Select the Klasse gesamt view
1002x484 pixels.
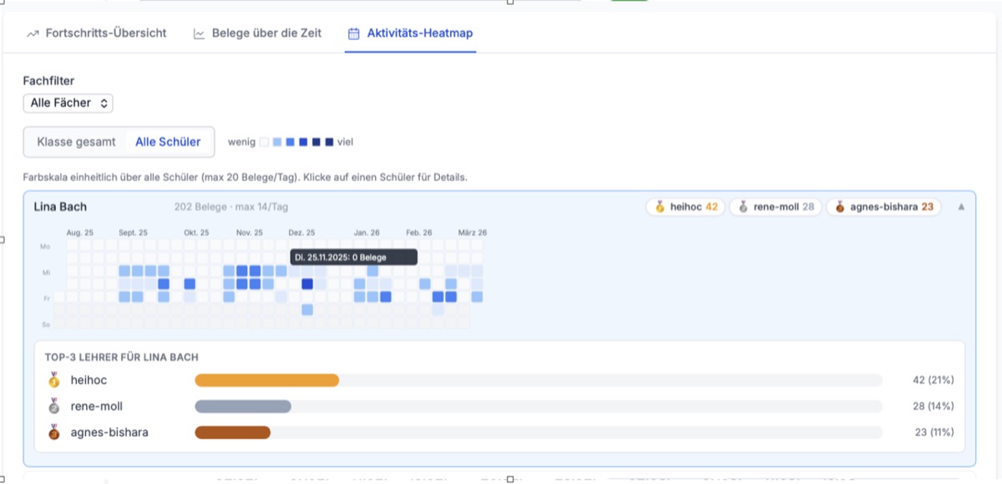point(76,142)
